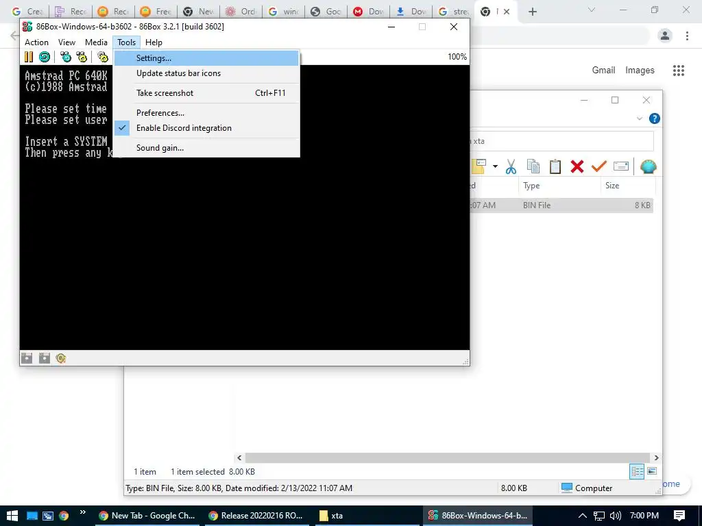Open Gmail link on Google page
This screenshot has width=702, height=526.
(603, 71)
